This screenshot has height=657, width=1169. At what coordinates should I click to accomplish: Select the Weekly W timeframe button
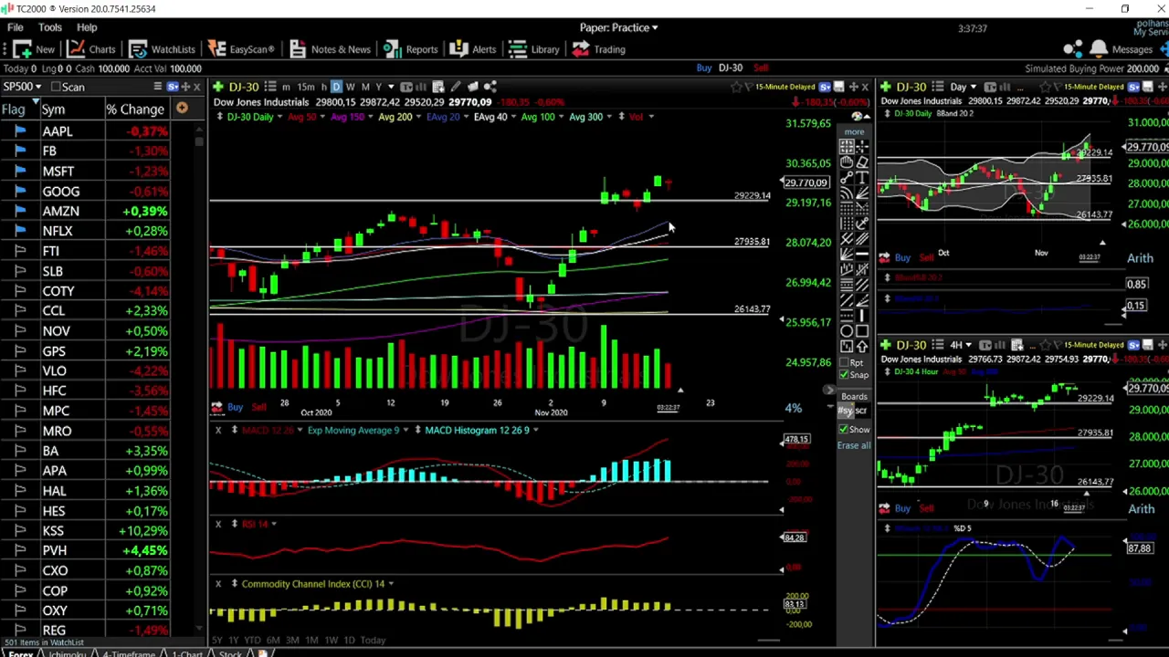tap(351, 87)
